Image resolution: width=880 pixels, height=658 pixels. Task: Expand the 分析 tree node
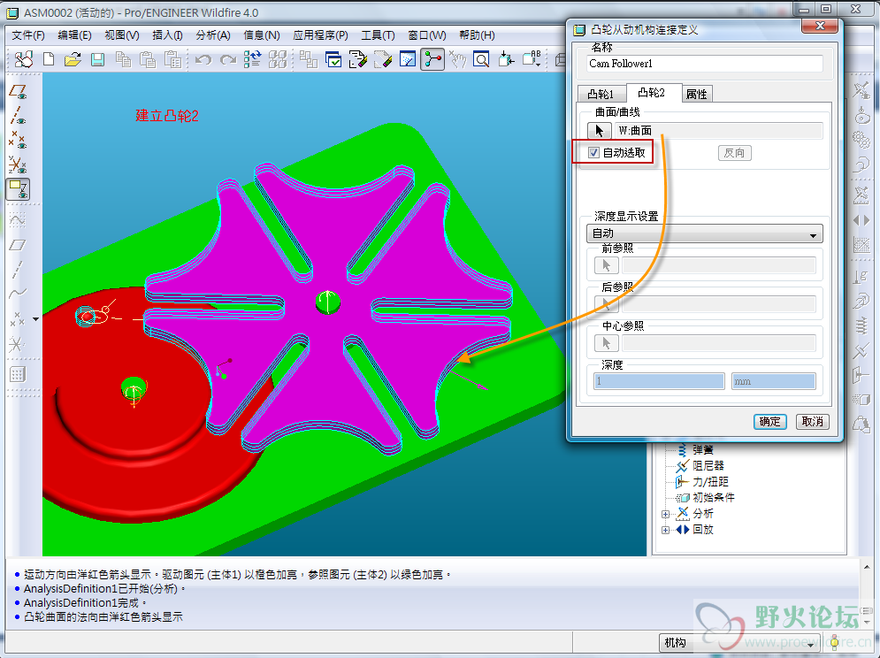click(x=665, y=514)
